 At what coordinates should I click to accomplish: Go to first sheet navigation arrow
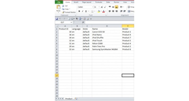coord(56,99)
